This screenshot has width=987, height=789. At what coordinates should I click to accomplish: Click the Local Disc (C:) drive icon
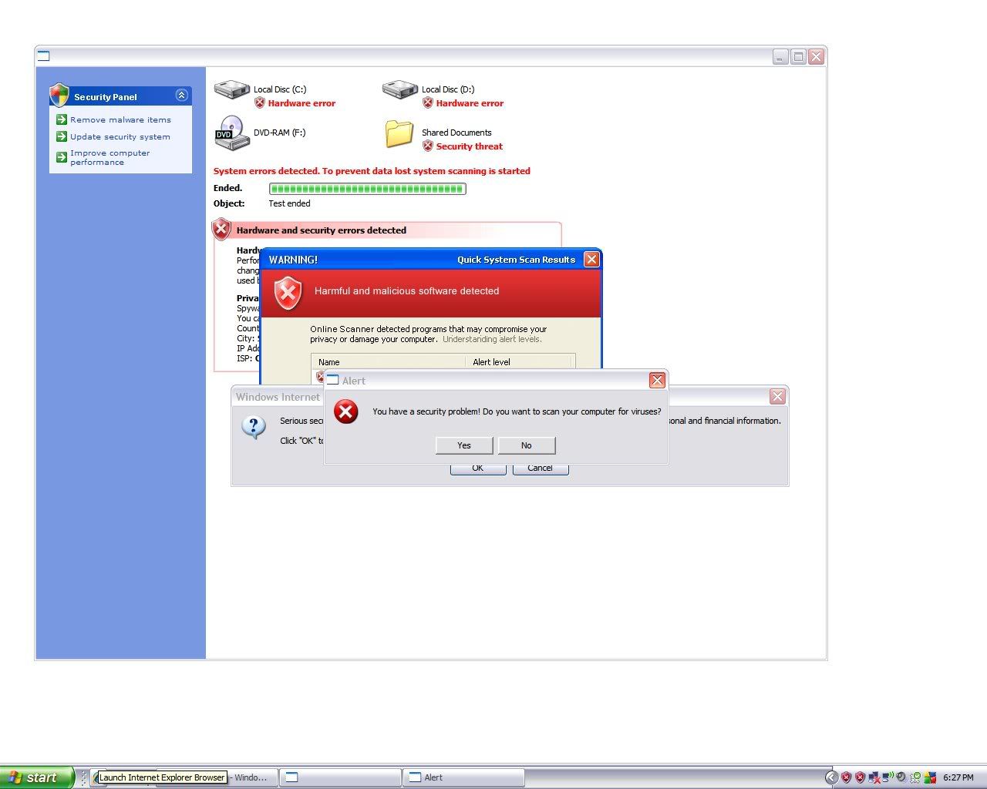231,91
